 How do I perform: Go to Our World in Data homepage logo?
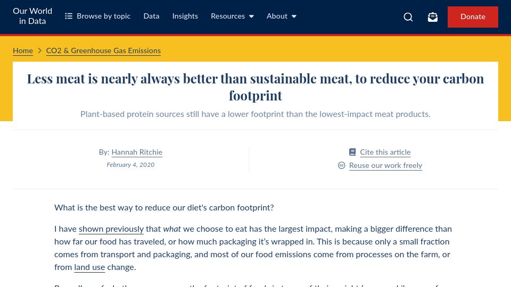[32, 16]
